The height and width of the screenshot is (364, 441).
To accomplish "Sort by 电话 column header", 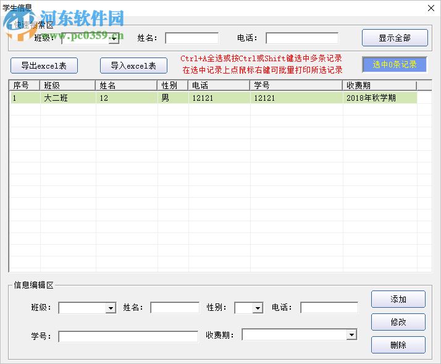I will pos(219,85).
